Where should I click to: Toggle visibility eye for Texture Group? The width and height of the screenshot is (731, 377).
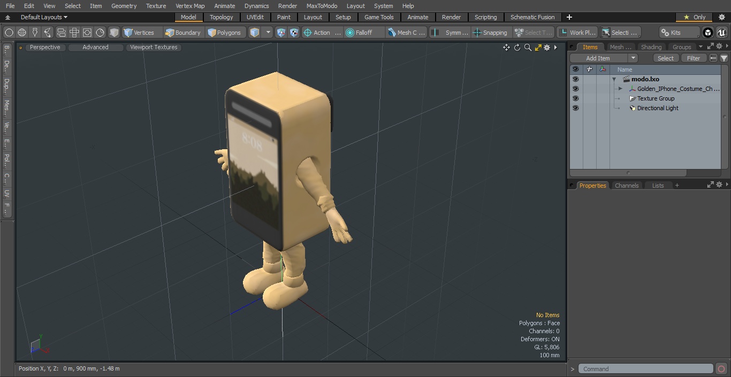pos(575,98)
